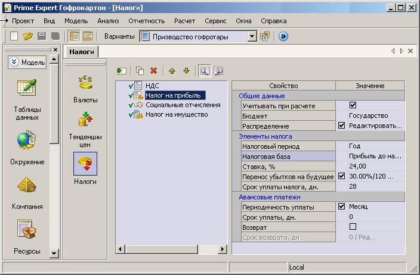Save project with the diskette icon
Viewport: 420px width, 275px height.
(42, 36)
